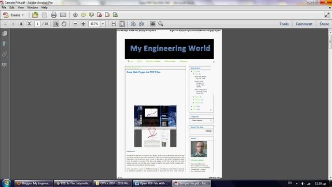Image resolution: width=332 pixels, height=187 pixels.
Task: Click the 47.7% zoom value field
Action: (94, 24)
